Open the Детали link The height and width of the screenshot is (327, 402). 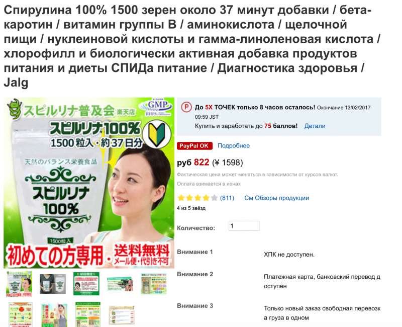(315, 126)
